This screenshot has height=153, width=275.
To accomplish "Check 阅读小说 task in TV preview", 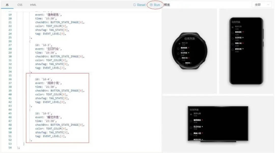I will click(x=191, y=134).
